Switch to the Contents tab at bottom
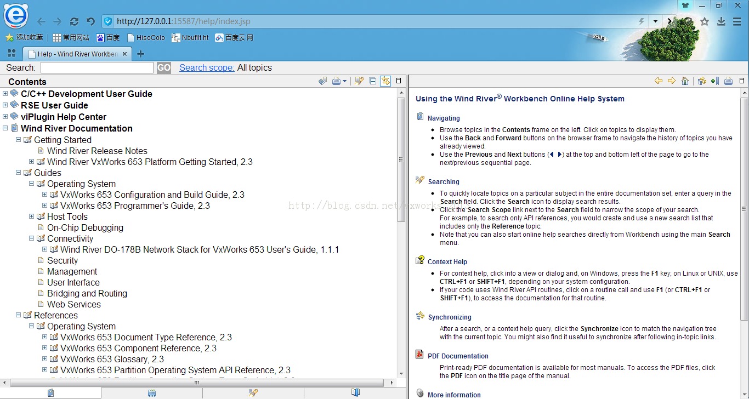The width and height of the screenshot is (749, 399). pyautogui.click(x=51, y=393)
